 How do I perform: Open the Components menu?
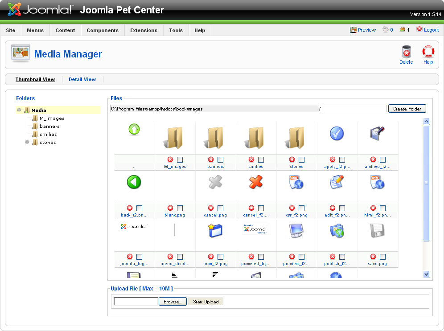[x=103, y=30]
